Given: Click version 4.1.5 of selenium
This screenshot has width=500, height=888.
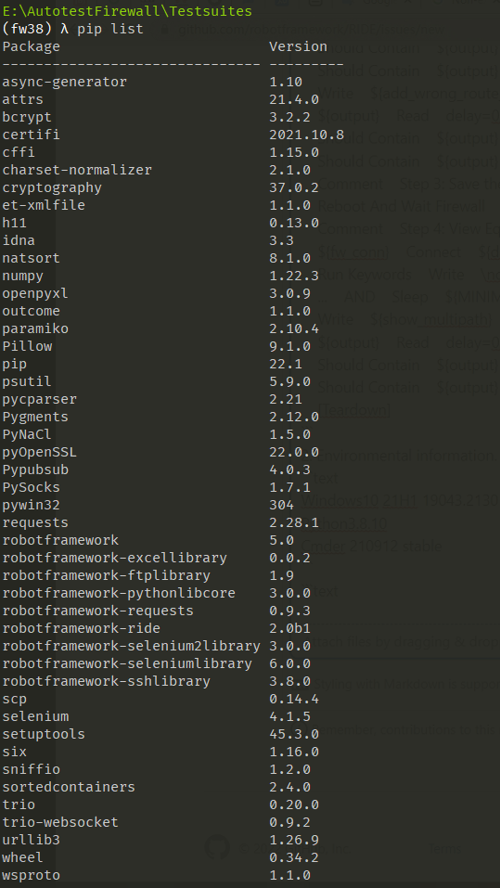Looking at the screenshot, I should tap(290, 716).
